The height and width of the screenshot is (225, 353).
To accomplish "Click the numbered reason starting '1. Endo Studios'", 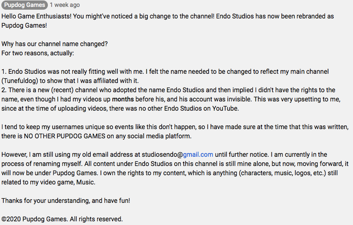I will pyautogui.click(x=165, y=76).
